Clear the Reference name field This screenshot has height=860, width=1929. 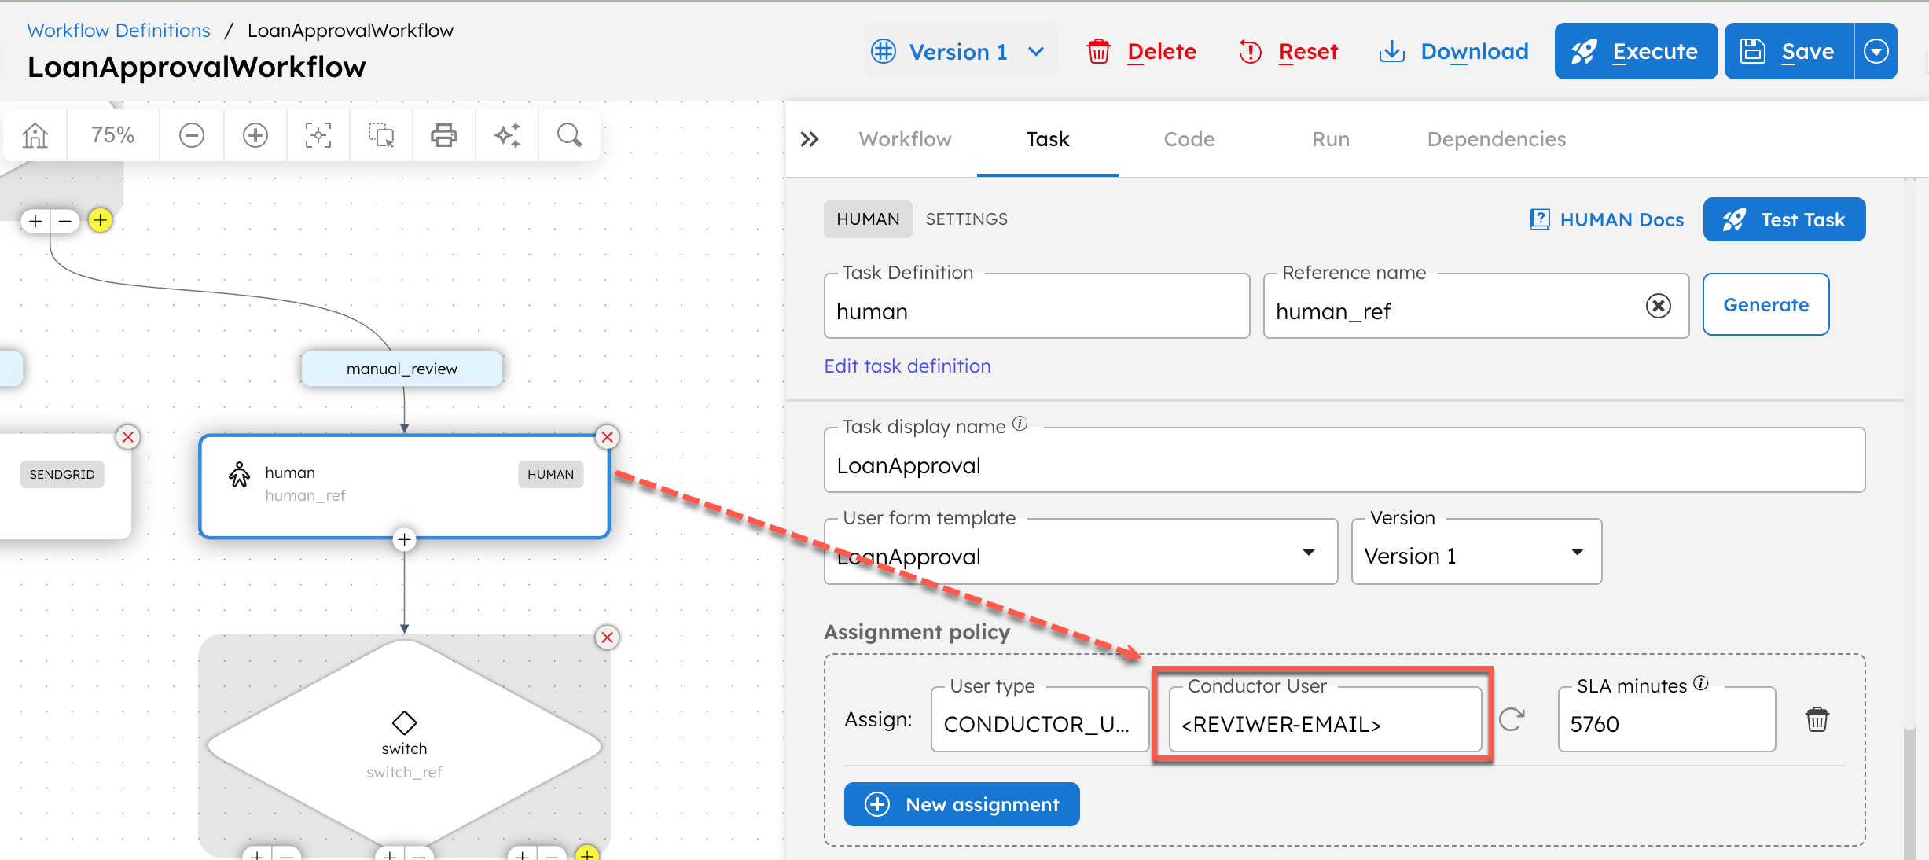point(1658,306)
